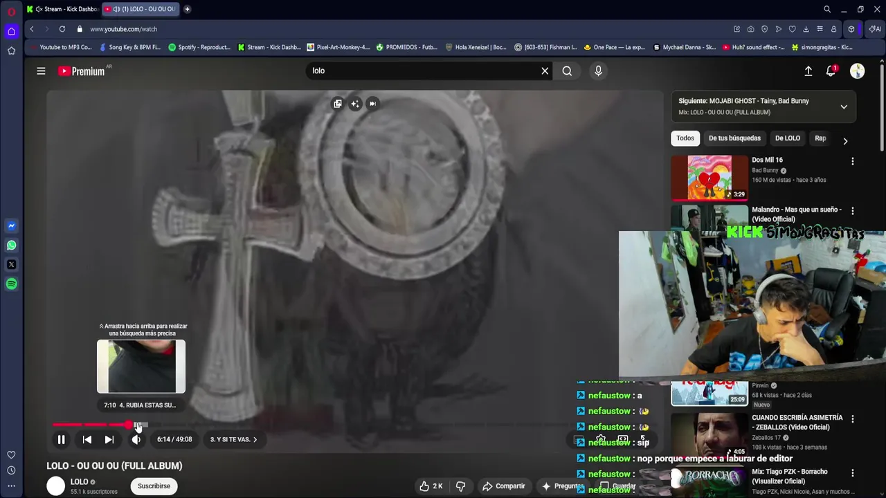886x498 pixels.
Task: Open 'PROMIEDOS - Futb...' bookmark
Action: click(407, 47)
